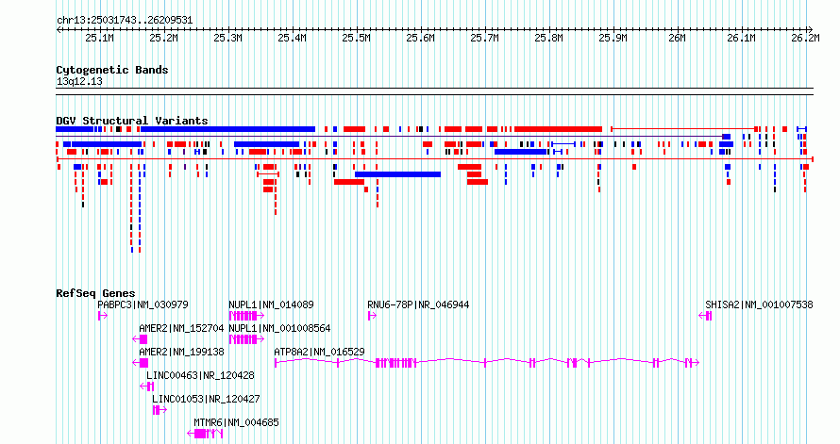This screenshot has width=840, height=444.
Task: Click the NUPL1 NM_014089 exon glyph
Action: pos(246,316)
